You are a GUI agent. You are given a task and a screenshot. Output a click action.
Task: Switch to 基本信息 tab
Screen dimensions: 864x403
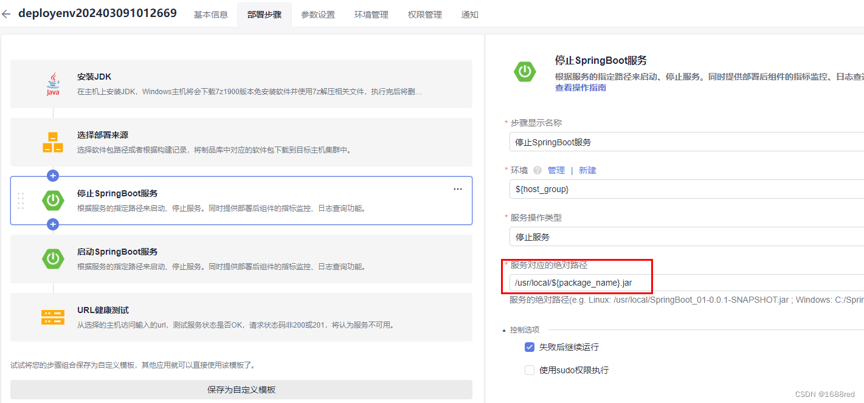pos(211,15)
